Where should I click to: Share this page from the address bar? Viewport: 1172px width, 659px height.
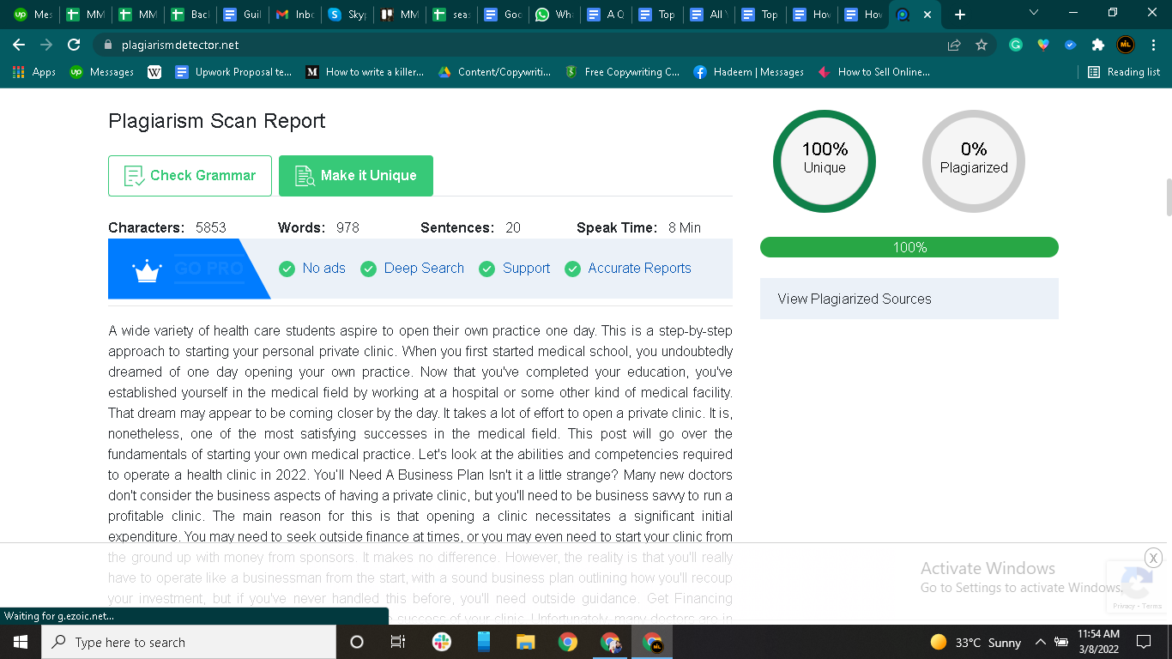[954, 45]
